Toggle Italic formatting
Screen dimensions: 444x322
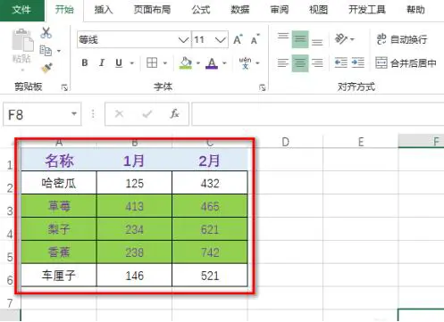pos(102,63)
